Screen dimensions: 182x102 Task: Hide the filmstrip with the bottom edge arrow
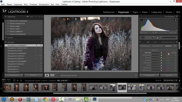point(91,96)
